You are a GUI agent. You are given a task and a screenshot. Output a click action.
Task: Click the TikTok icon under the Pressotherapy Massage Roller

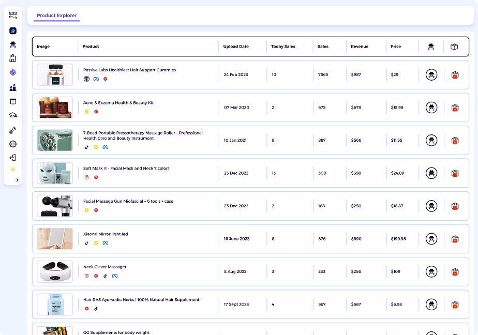click(86, 147)
